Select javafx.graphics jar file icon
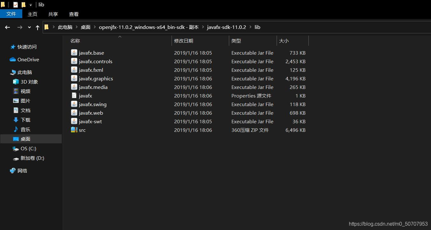The image size is (431, 230). (74, 78)
